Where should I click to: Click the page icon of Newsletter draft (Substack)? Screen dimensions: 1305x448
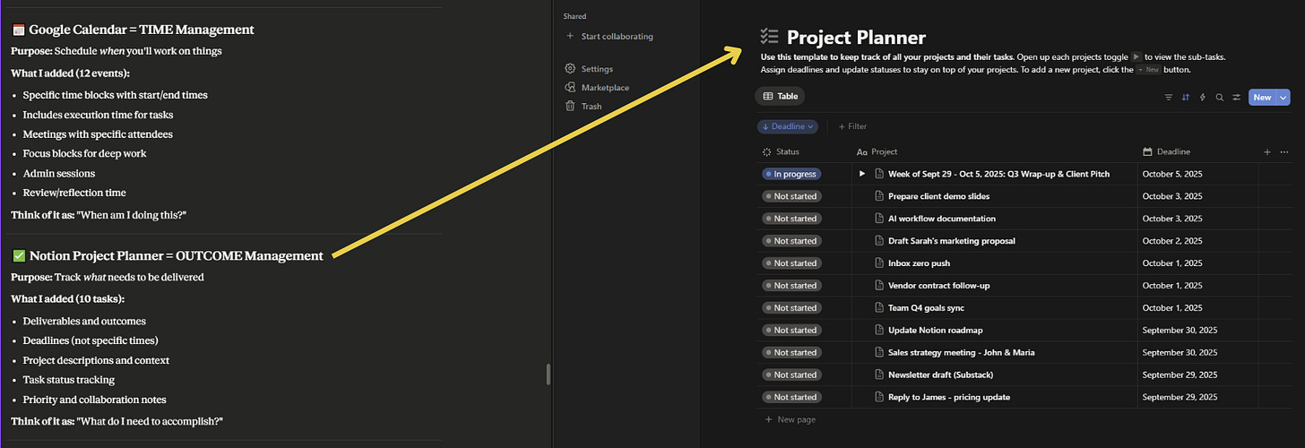(879, 375)
